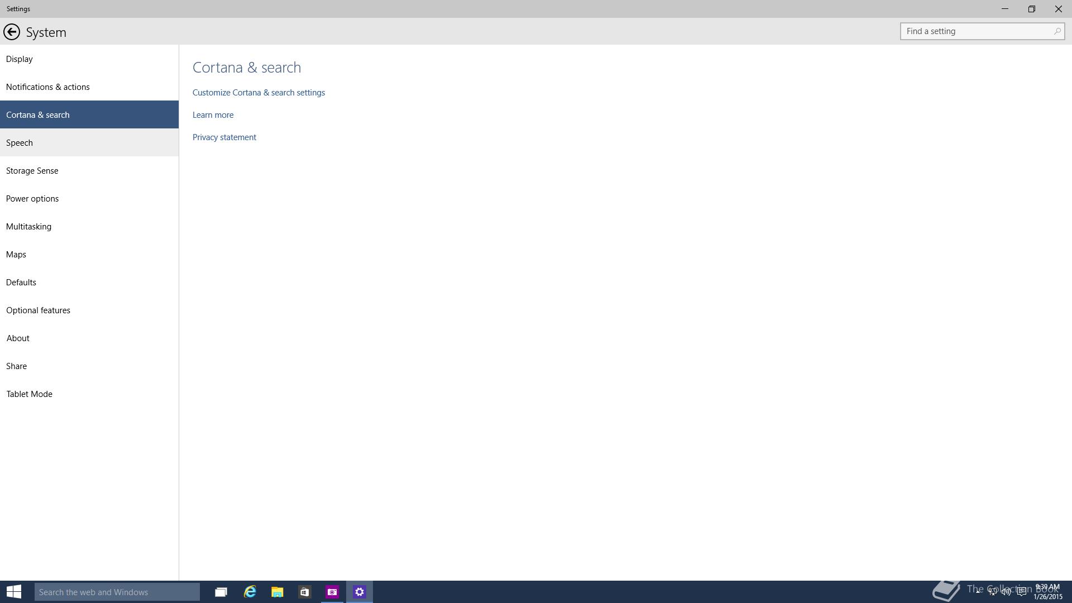Screen dimensions: 1072x603
Task: Click the Settings gear on the taskbar
Action: pos(360,592)
